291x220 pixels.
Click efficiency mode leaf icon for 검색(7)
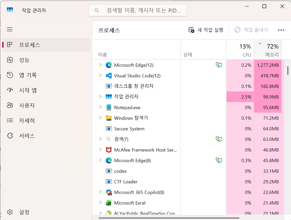pos(219,139)
